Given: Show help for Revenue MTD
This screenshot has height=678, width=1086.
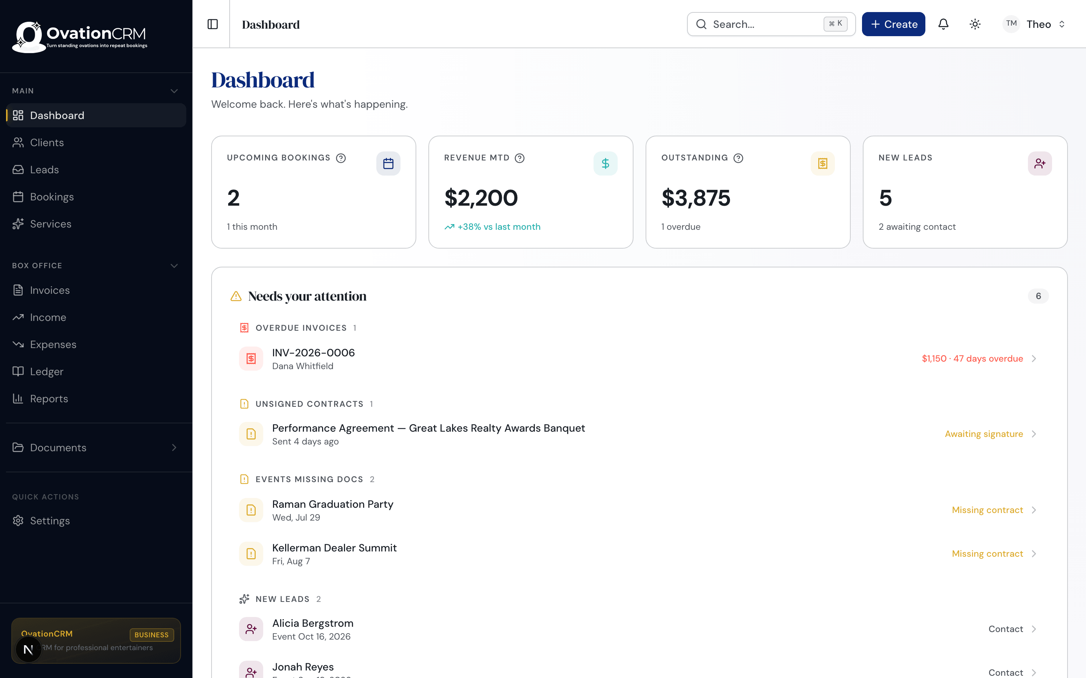Looking at the screenshot, I should click(x=520, y=158).
